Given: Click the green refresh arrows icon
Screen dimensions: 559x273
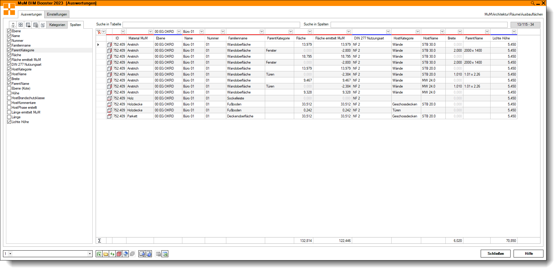Looking at the screenshot, I should click(112, 254).
